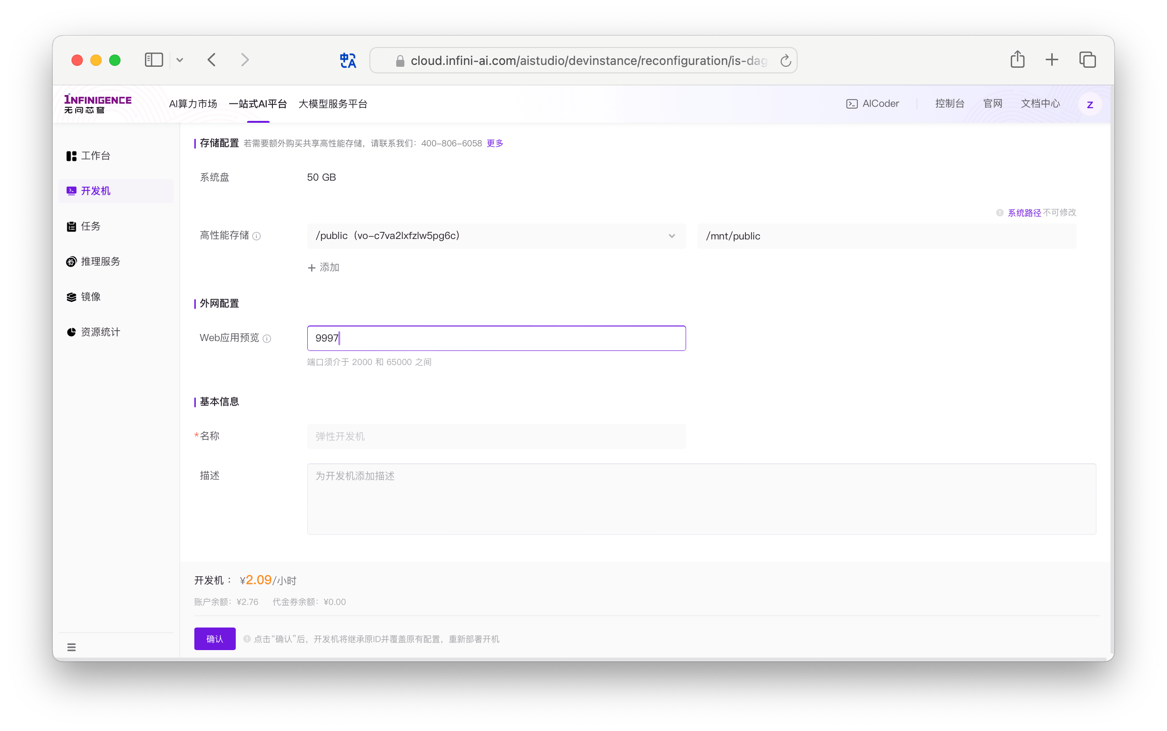
Task: Show the tab overview icon
Action: [x=1087, y=60]
